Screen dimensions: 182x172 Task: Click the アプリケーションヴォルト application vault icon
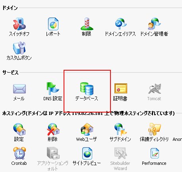coord(53,153)
